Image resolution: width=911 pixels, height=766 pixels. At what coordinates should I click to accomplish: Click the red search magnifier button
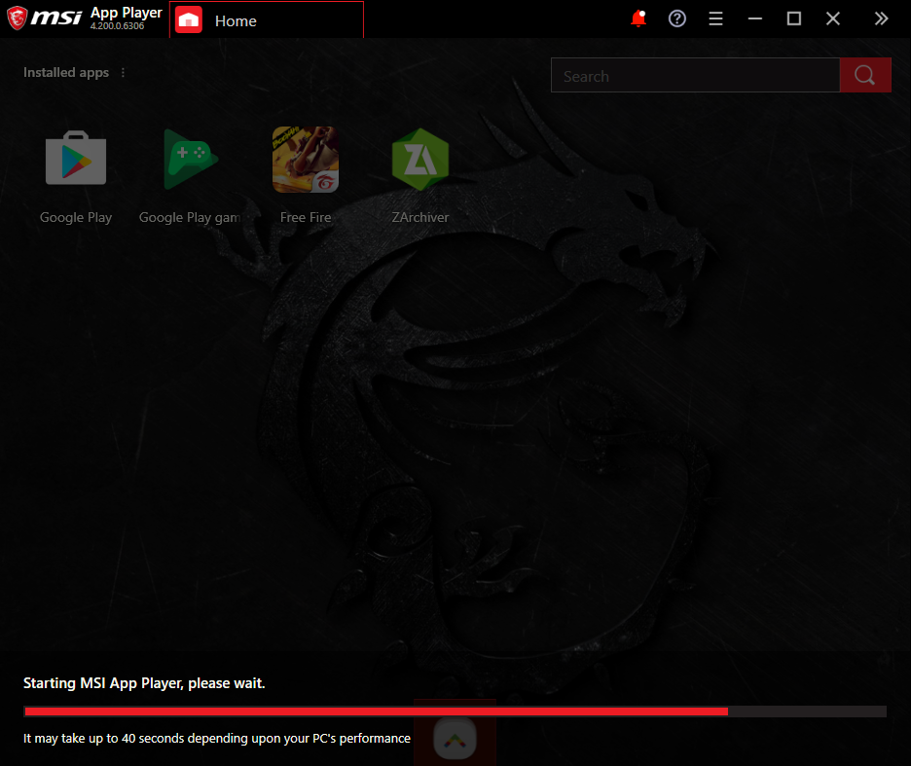tap(865, 75)
